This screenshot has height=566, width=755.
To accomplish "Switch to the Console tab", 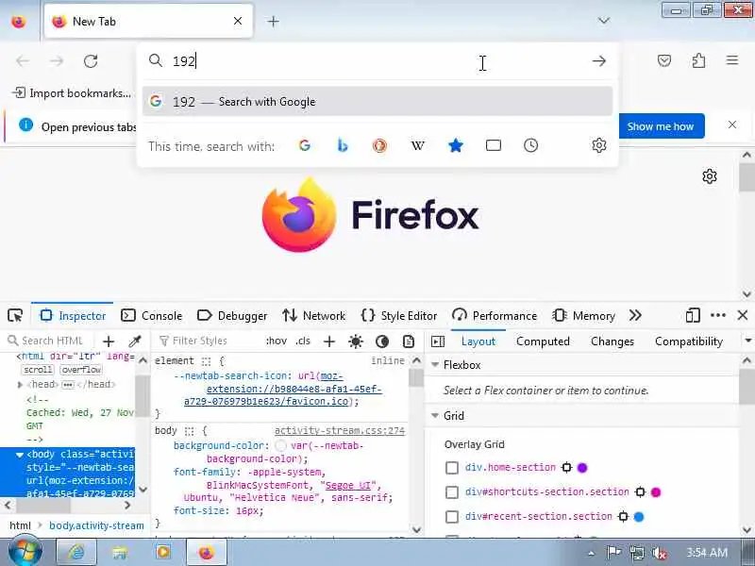I will tap(152, 316).
